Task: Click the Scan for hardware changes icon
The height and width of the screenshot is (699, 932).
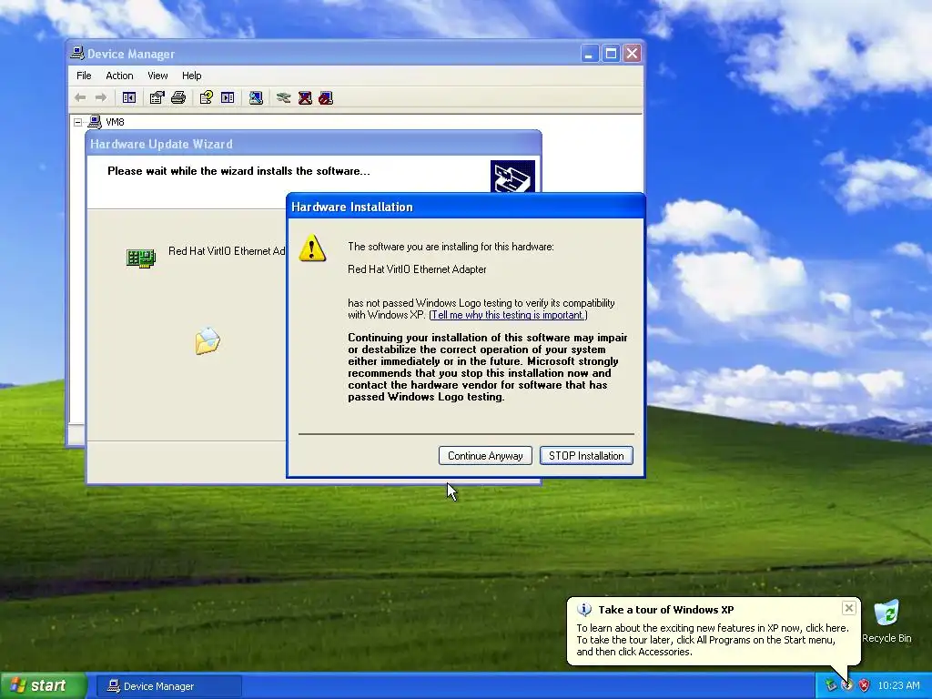Action: [x=256, y=97]
